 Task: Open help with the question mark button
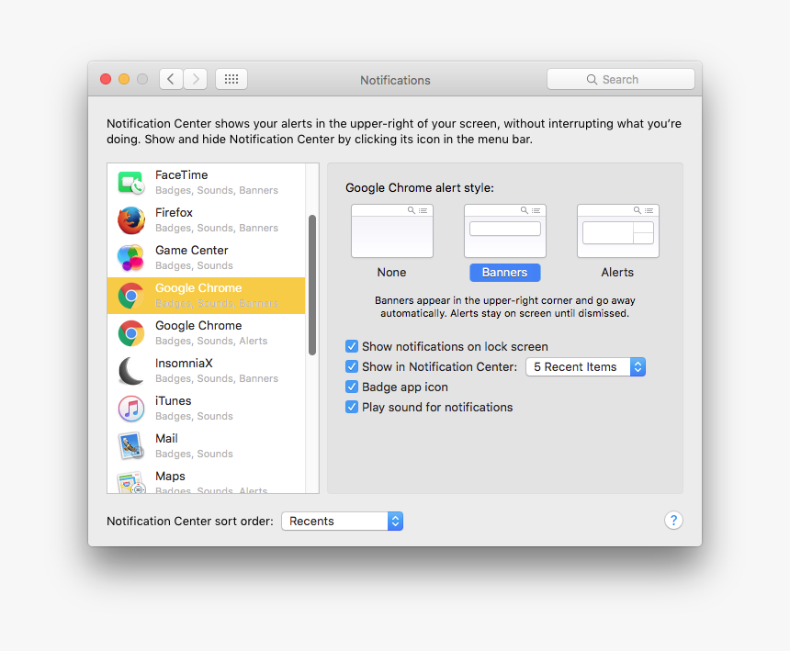coord(673,520)
